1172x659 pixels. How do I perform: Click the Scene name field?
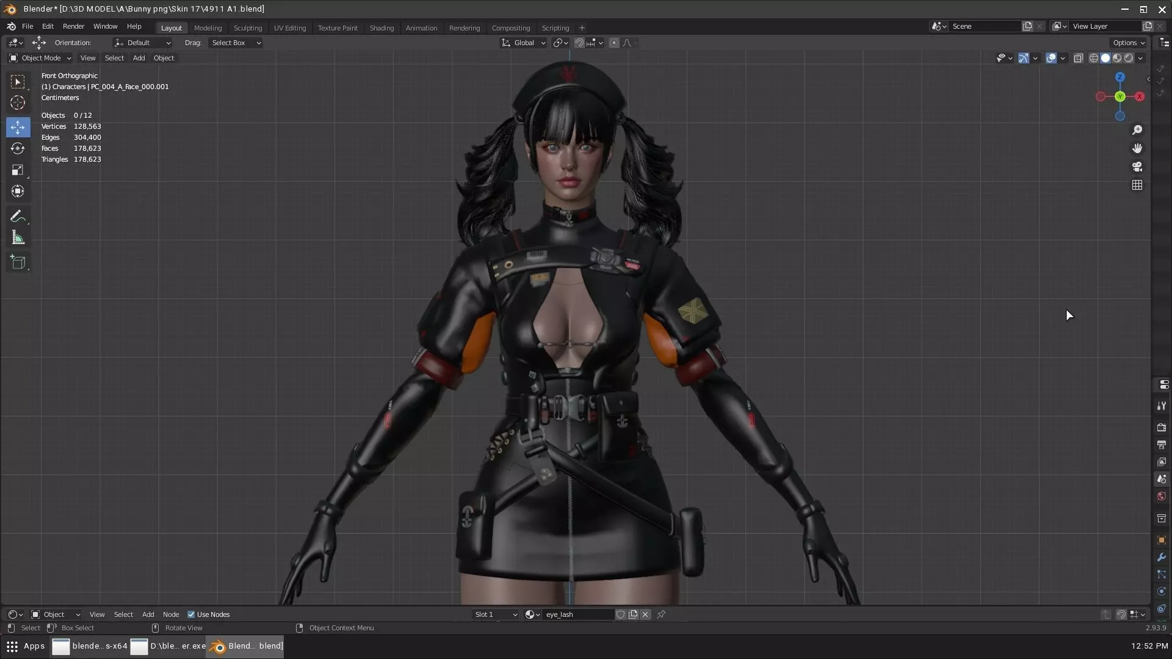coord(985,26)
